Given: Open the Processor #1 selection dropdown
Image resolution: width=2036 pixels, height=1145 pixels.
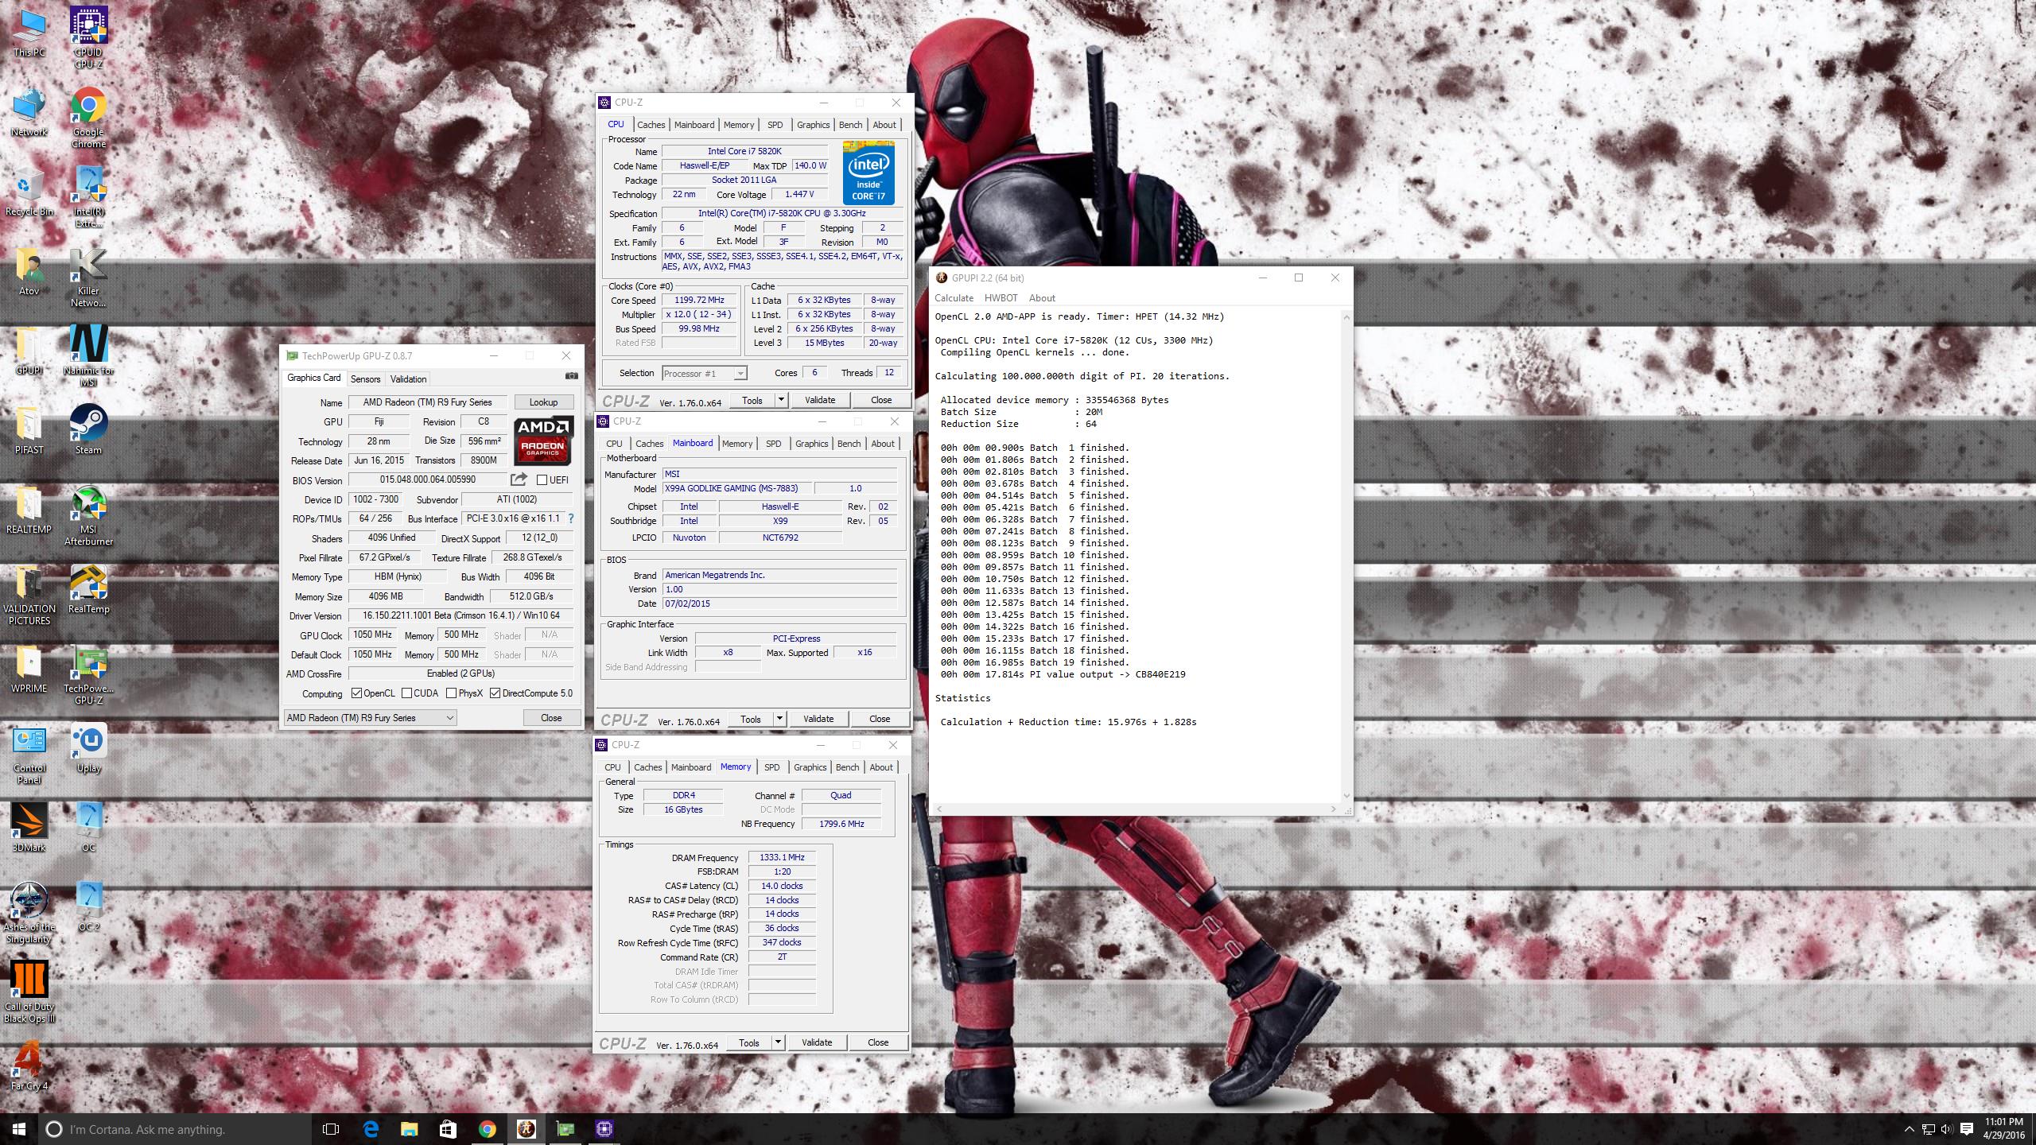Looking at the screenshot, I should click(x=704, y=374).
